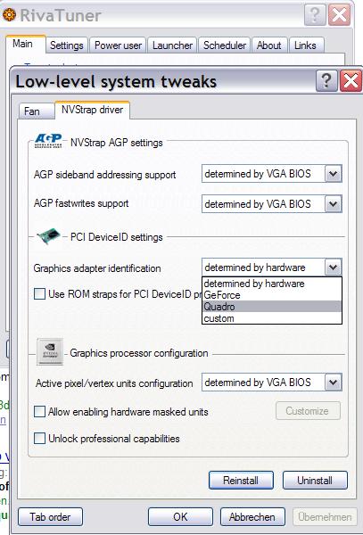Check Unlock professional capabilities
The width and height of the screenshot is (363, 535).
(39, 439)
